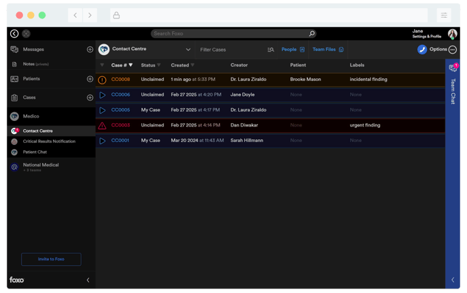
Task: Open case CC0005 link
Action: pyautogui.click(x=121, y=110)
